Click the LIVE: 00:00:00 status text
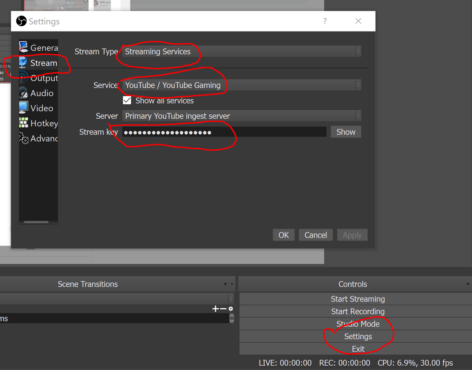The image size is (472, 370). point(285,363)
